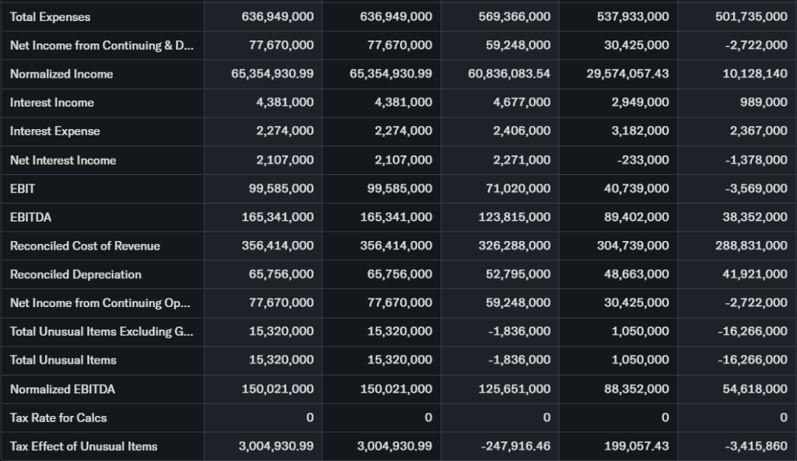Click the Total Expenses value 501,735,000
The width and height of the screenshot is (797, 461).
point(751,17)
